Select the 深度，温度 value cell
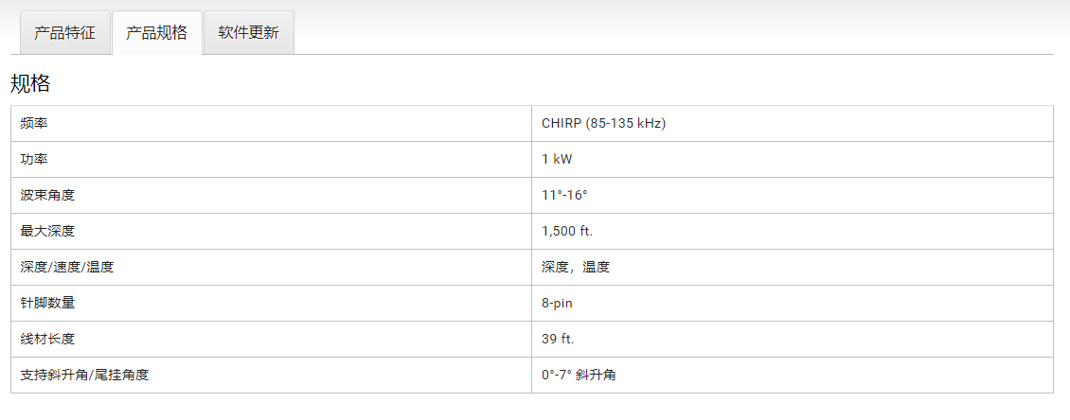The image size is (1070, 420). tap(576, 268)
